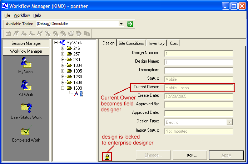This screenshot has height=164, width=248.
Task: Open the Design Type dropdown
Action: coord(229,122)
